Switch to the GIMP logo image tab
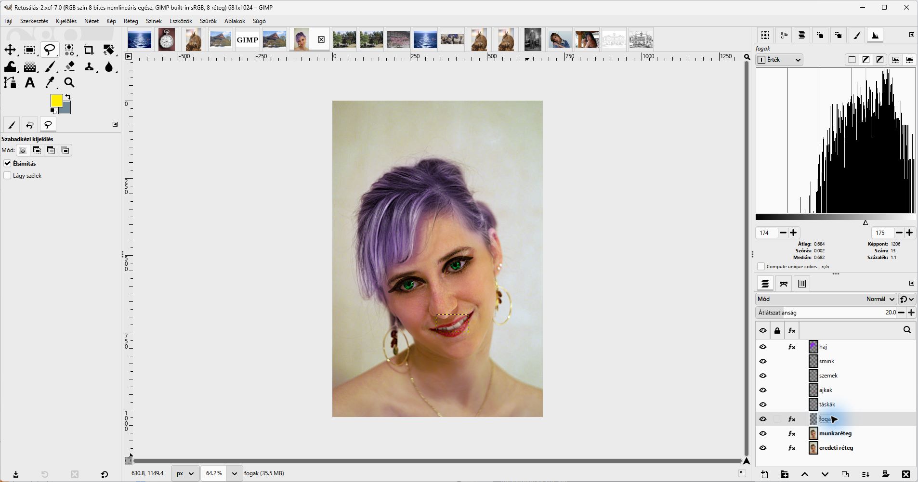The width and height of the screenshot is (918, 482). click(248, 39)
